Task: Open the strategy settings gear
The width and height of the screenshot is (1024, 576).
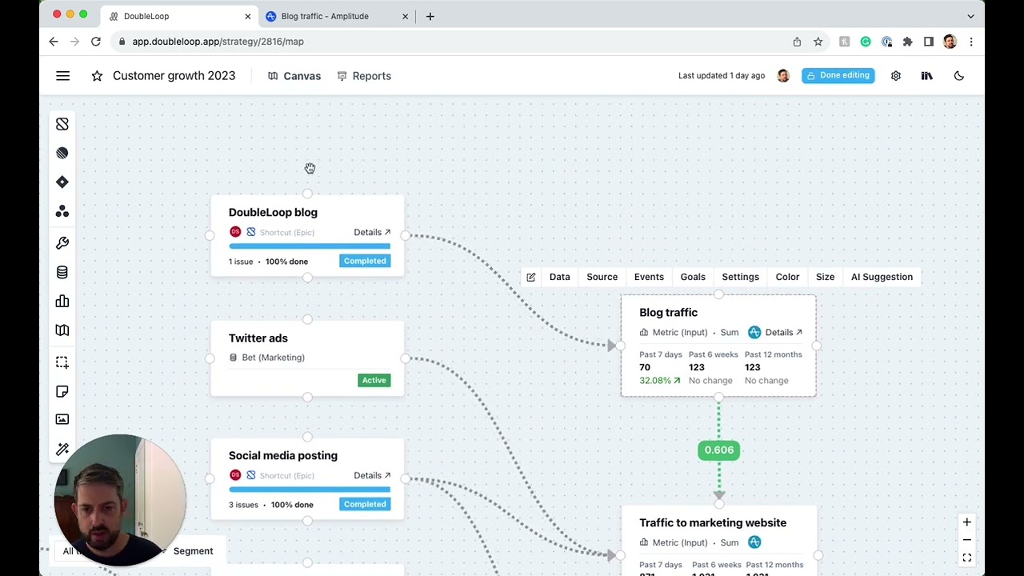Action: coord(896,76)
